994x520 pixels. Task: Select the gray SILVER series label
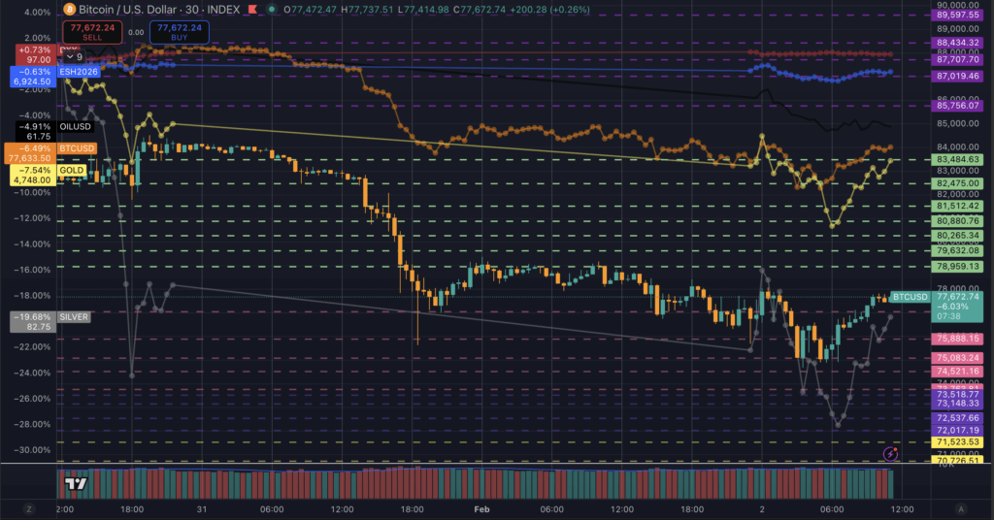pyautogui.click(x=76, y=316)
